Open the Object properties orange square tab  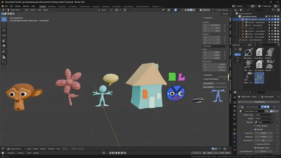pos(234,129)
